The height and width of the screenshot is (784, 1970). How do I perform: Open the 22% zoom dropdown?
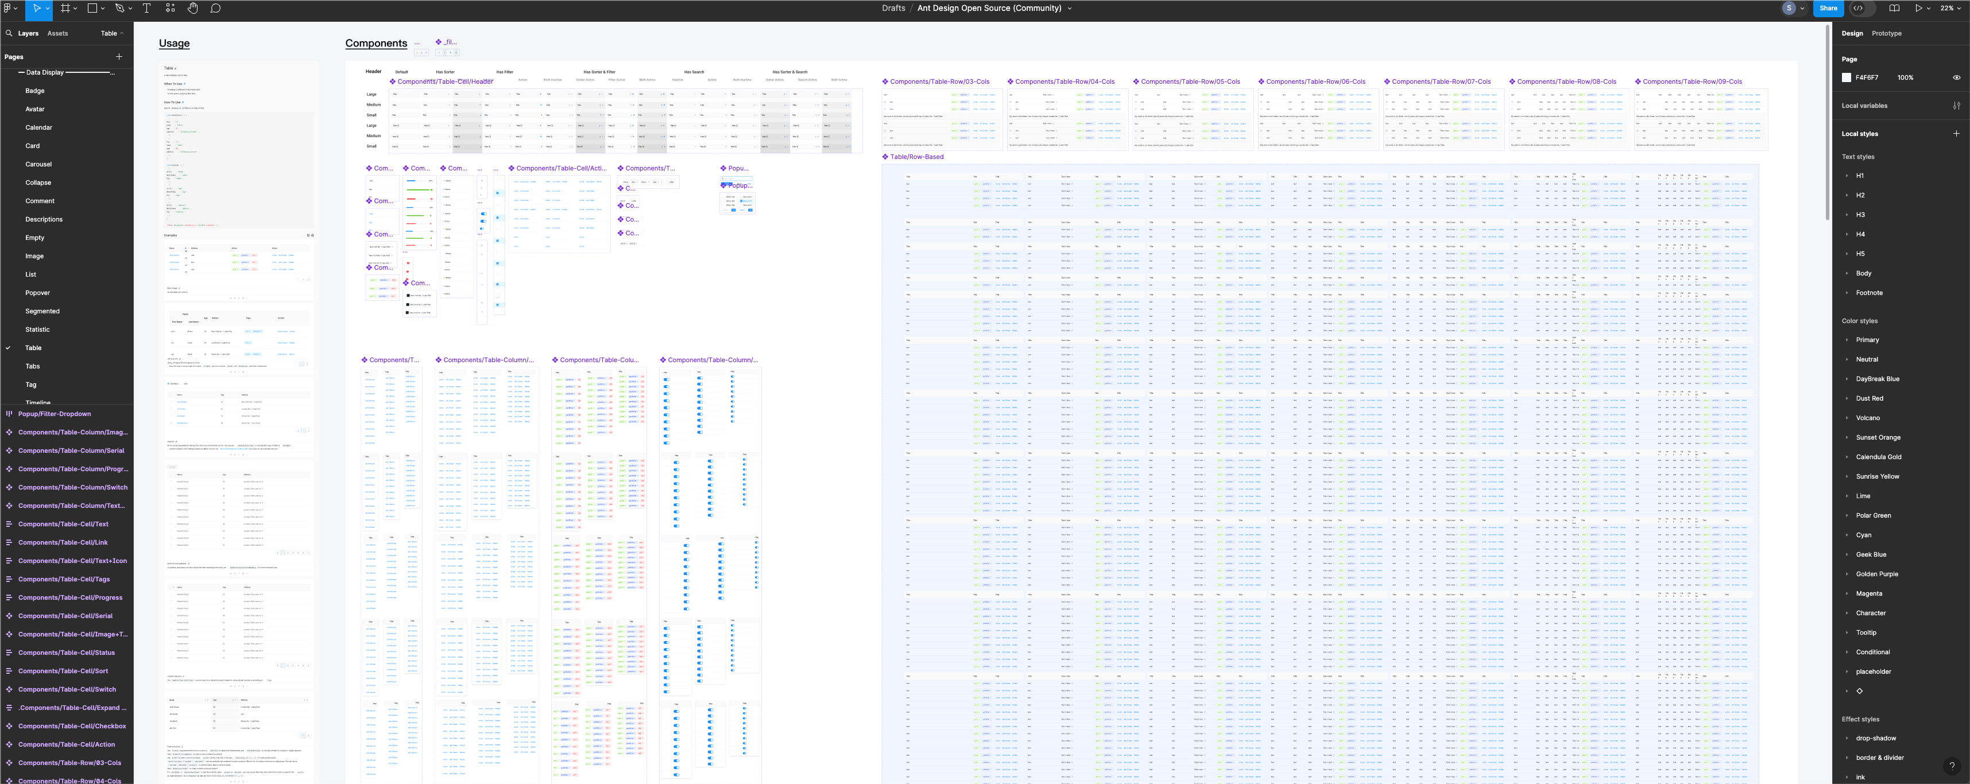coord(1950,9)
